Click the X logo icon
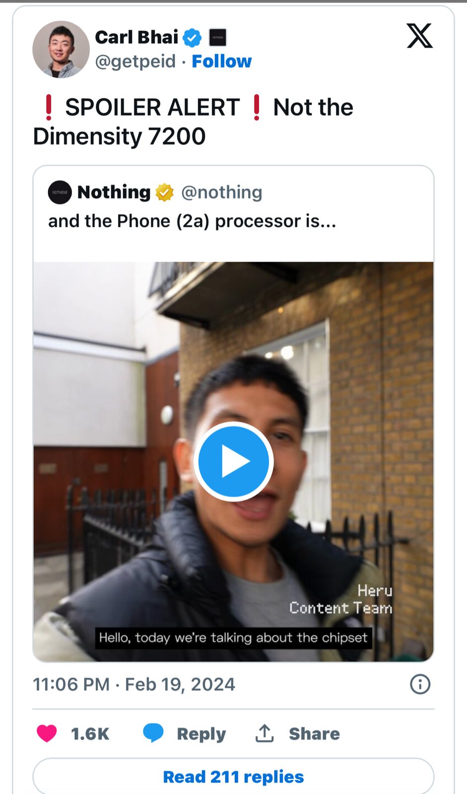Image resolution: width=467 pixels, height=794 pixels. (419, 36)
